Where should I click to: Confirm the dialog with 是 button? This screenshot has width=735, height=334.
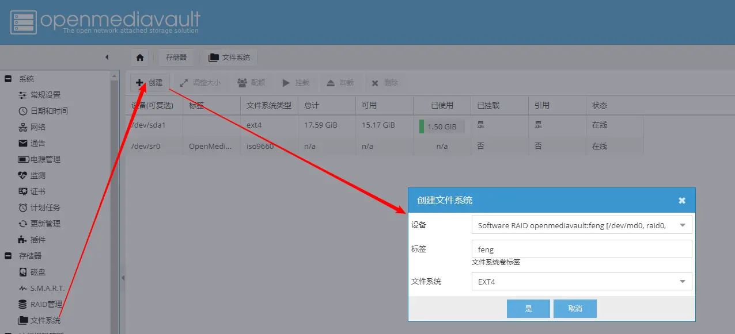click(x=528, y=309)
